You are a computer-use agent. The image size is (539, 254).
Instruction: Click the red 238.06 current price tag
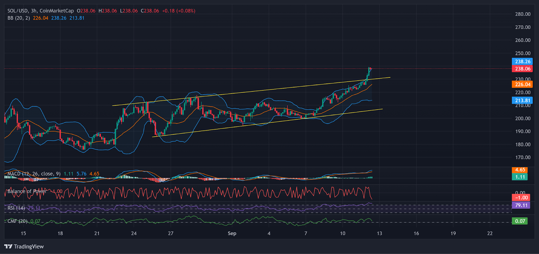(522, 68)
